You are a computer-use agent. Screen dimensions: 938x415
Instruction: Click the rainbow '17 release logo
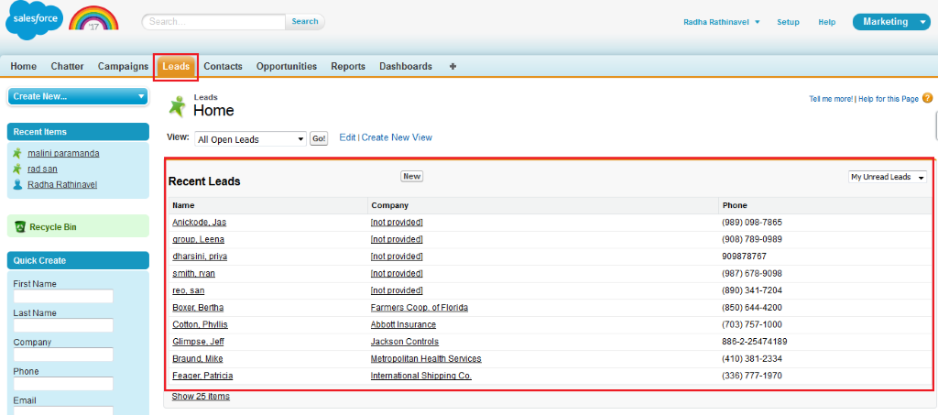(x=94, y=18)
